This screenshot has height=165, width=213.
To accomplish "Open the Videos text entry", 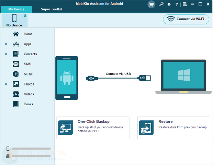I will coord(29,94).
